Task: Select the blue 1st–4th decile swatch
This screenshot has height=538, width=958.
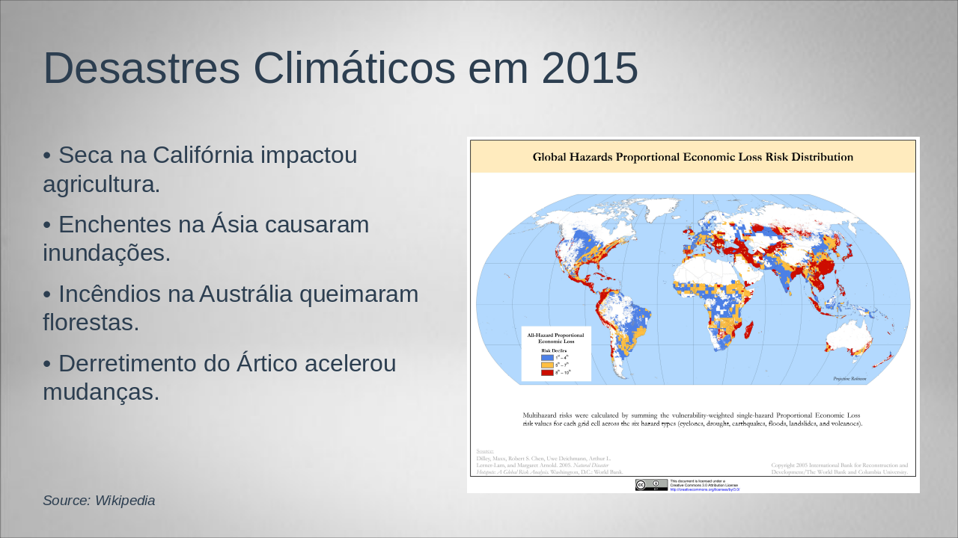Action: tap(547, 357)
